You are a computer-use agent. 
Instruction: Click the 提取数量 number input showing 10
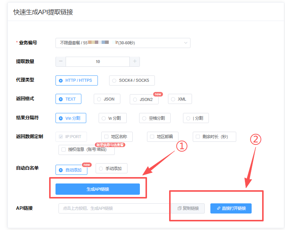click(98, 62)
